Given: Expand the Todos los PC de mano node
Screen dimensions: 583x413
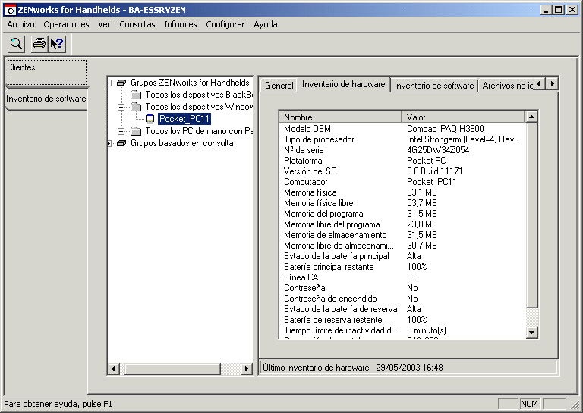Looking at the screenshot, I should tap(121, 131).
